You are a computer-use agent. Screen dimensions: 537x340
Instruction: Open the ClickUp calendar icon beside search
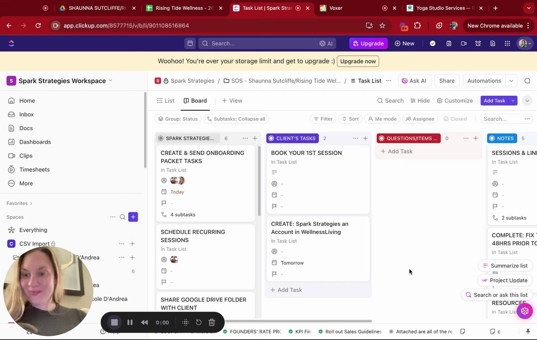pyautogui.click(x=190, y=43)
